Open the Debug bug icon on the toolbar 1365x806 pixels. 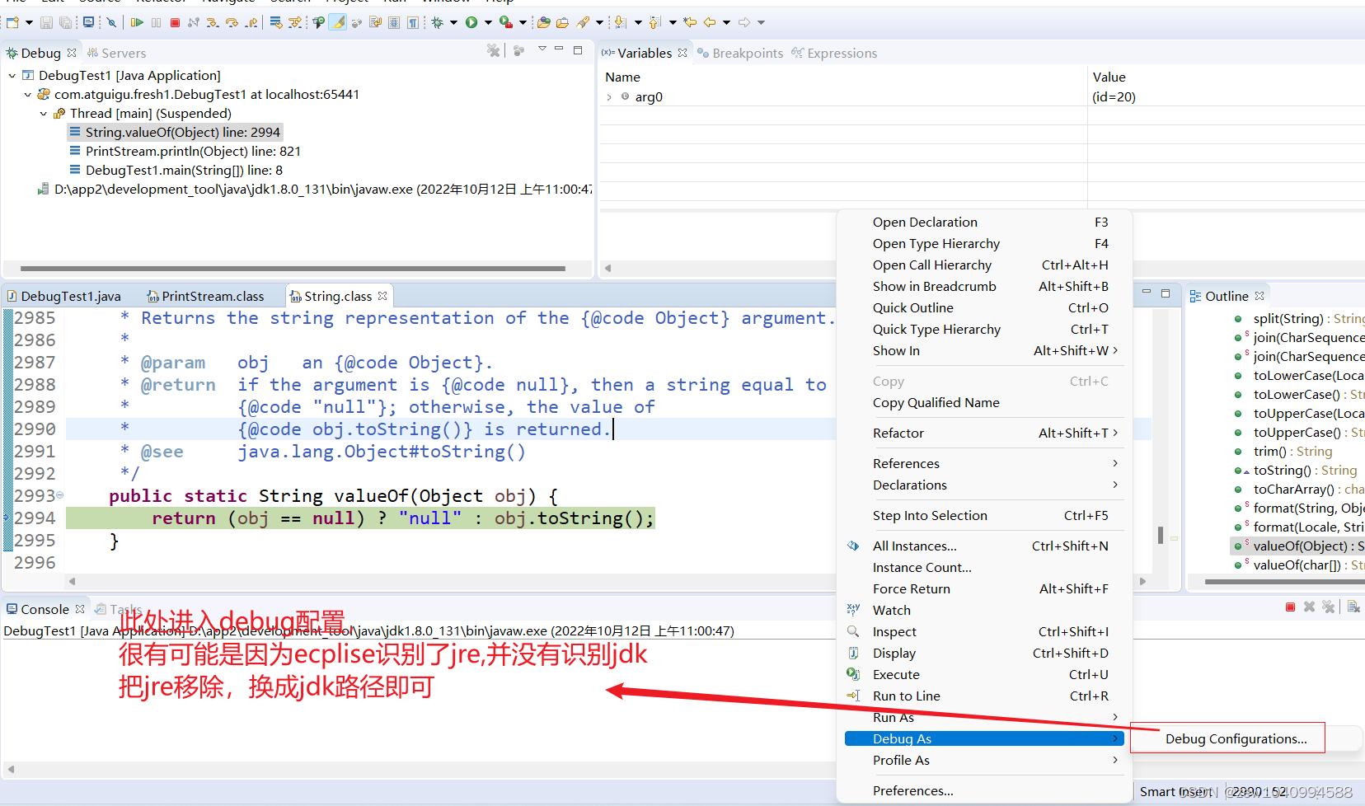point(439,22)
